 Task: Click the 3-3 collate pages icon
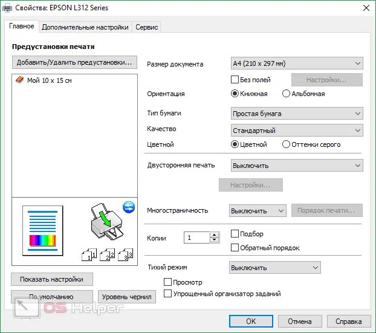[x=125, y=254]
